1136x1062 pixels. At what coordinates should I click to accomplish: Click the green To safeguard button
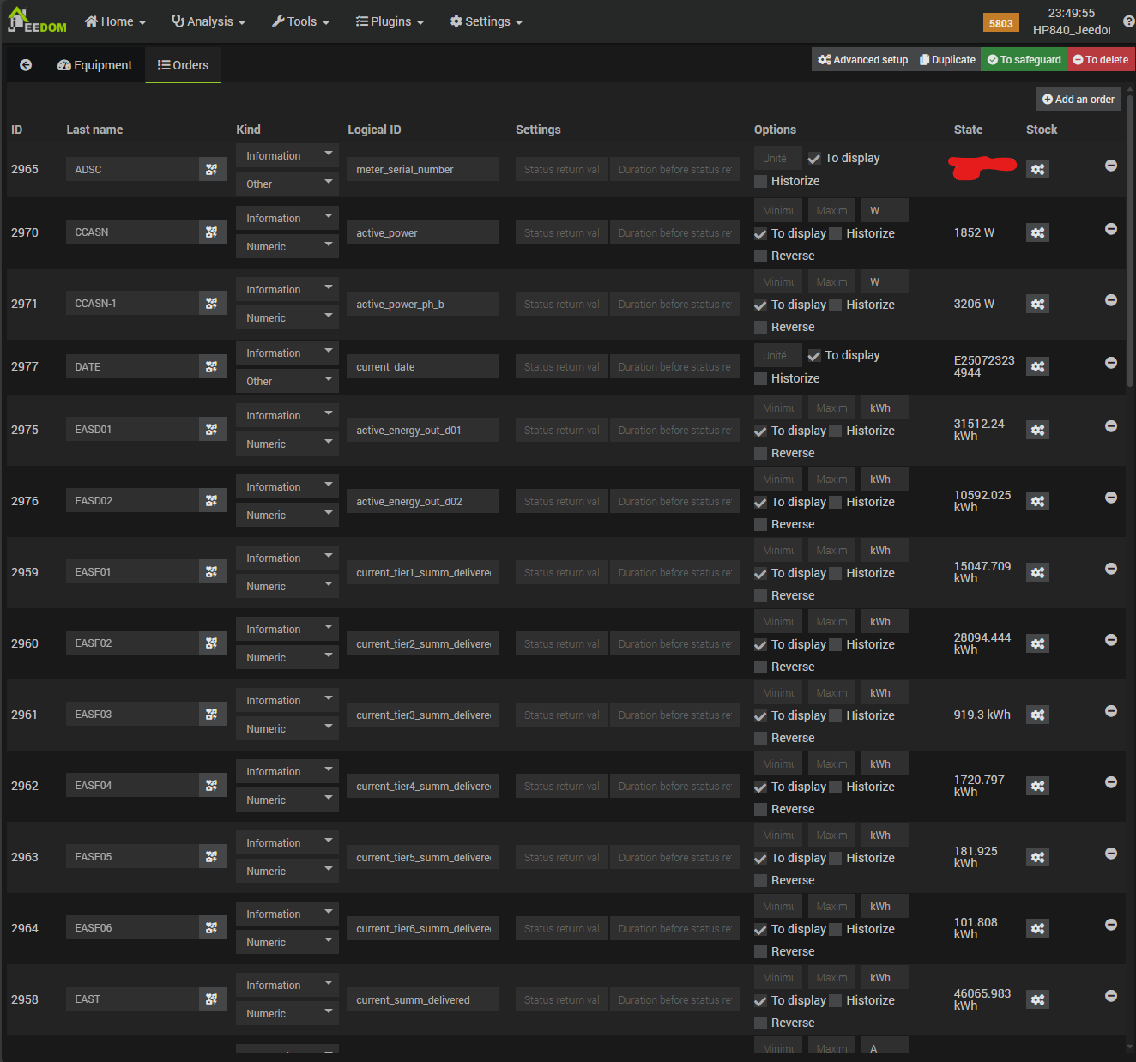pos(1024,60)
